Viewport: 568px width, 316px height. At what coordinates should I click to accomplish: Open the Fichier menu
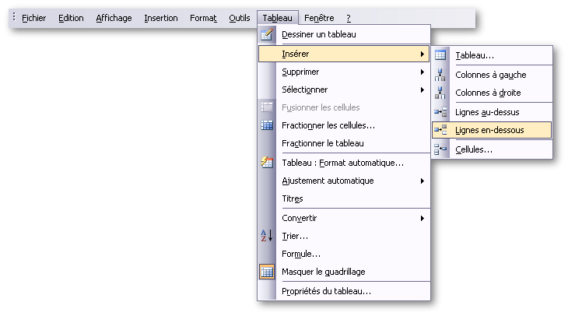(x=34, y=18)
